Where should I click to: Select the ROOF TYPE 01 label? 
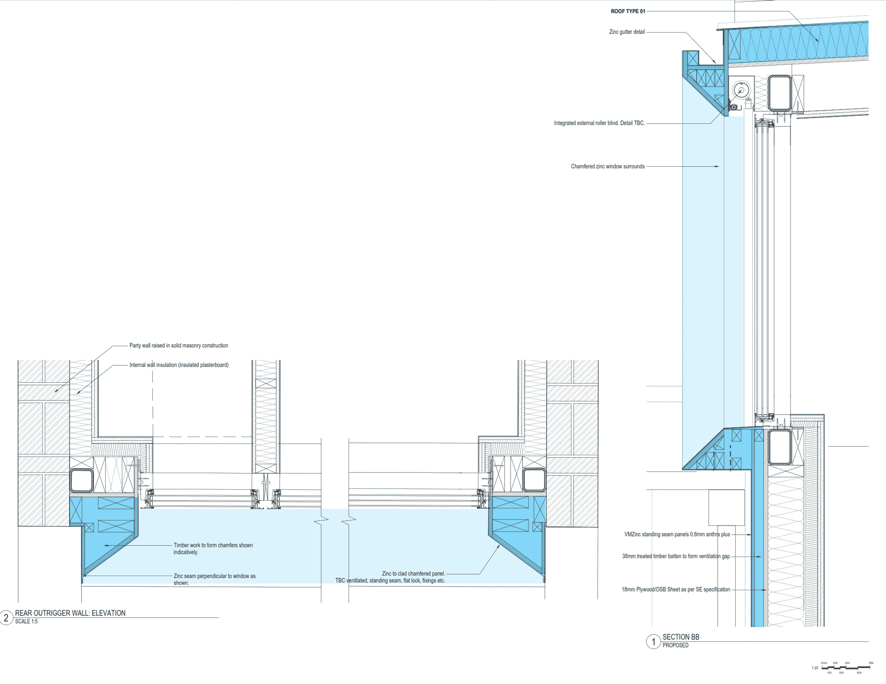click(x=628, y=12)
